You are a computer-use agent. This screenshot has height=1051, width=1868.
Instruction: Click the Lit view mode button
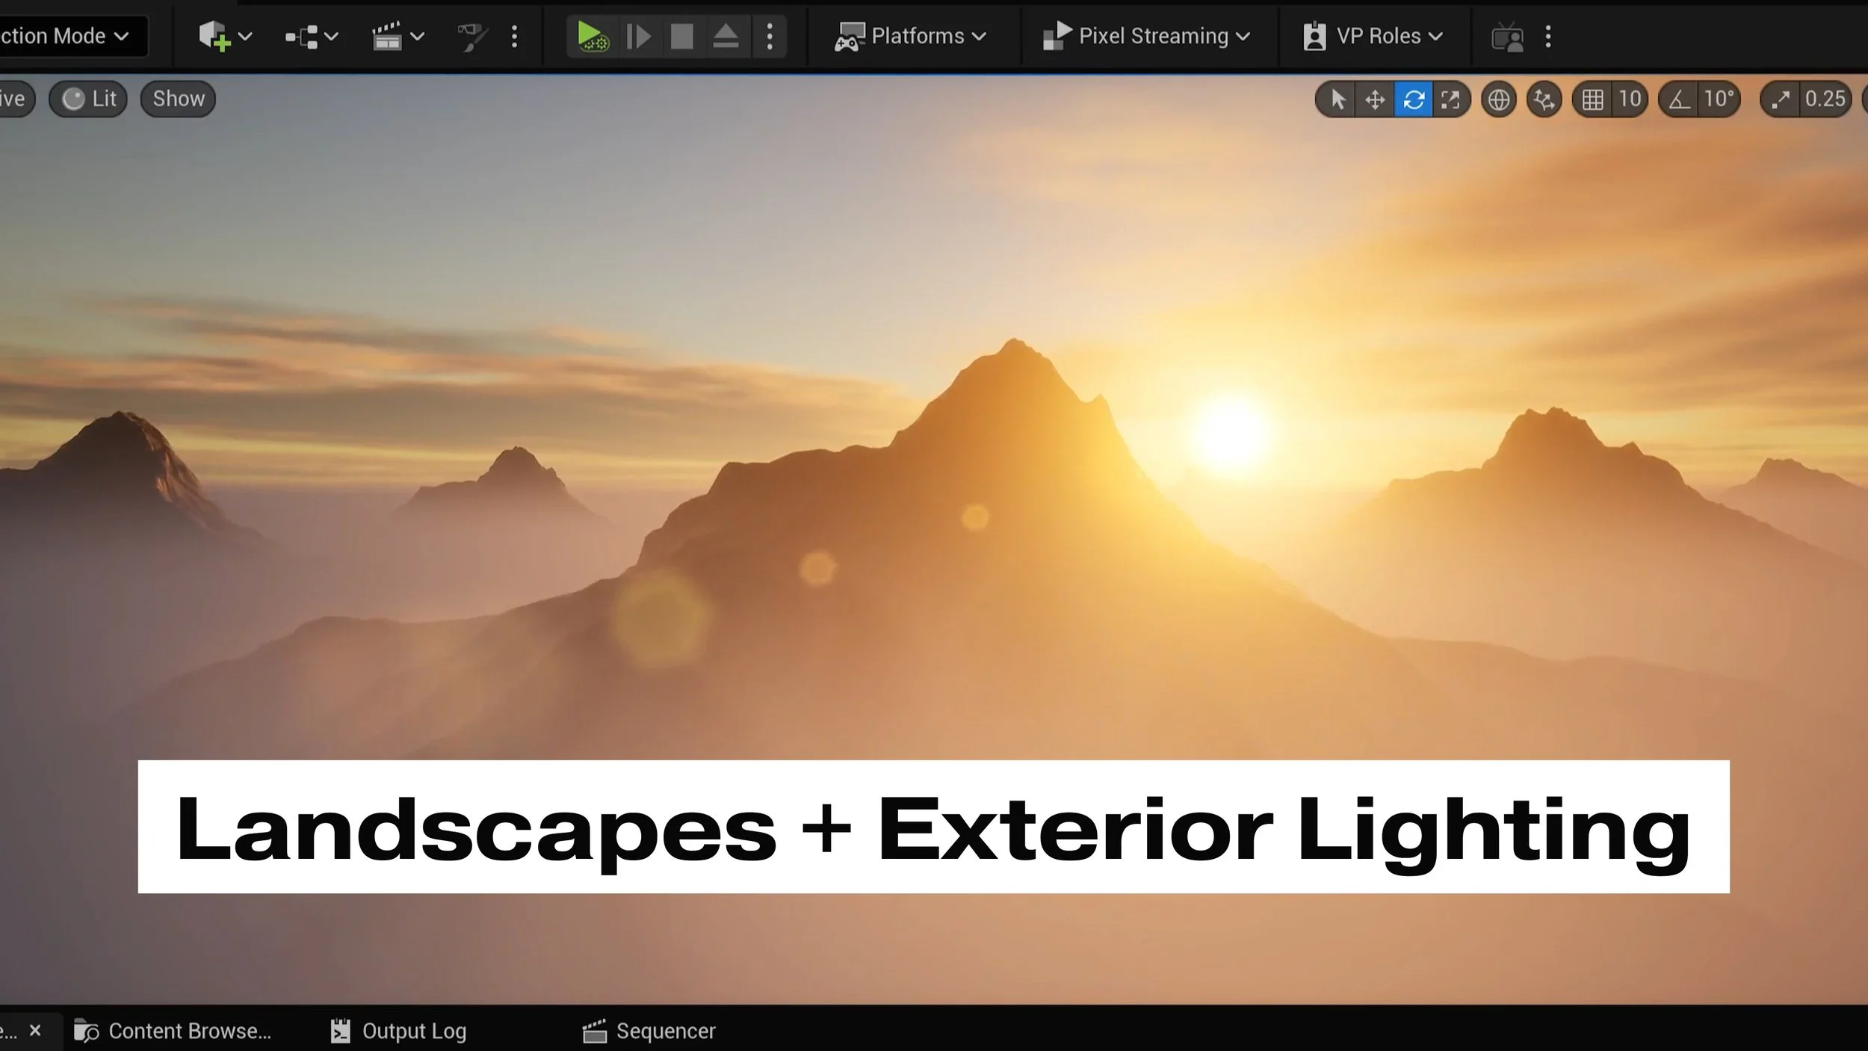click(x=89, y=99)
